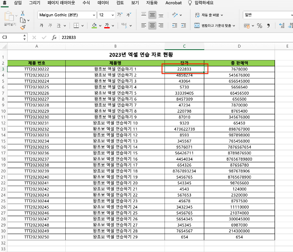Viewport: 293px width, 252px height.
Task: Switch to the 수식 tab
Action: point(86,3)
